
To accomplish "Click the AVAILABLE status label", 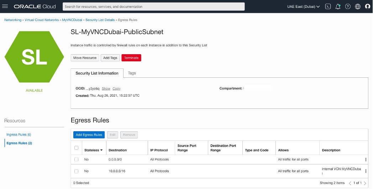I will pyautogui.click(x=34, y=91).
